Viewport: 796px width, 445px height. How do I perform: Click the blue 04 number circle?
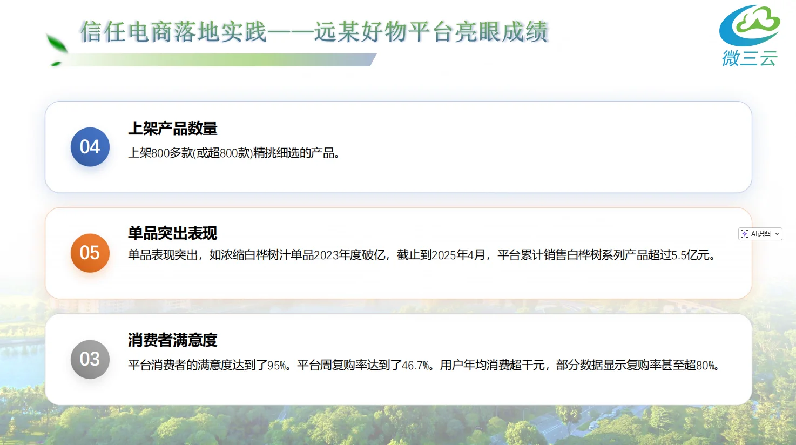pos(90,147)
